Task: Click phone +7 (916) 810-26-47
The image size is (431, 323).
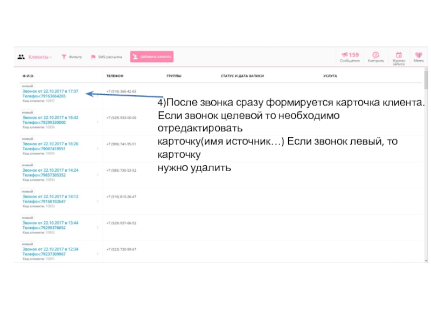Action: (121, 197)
